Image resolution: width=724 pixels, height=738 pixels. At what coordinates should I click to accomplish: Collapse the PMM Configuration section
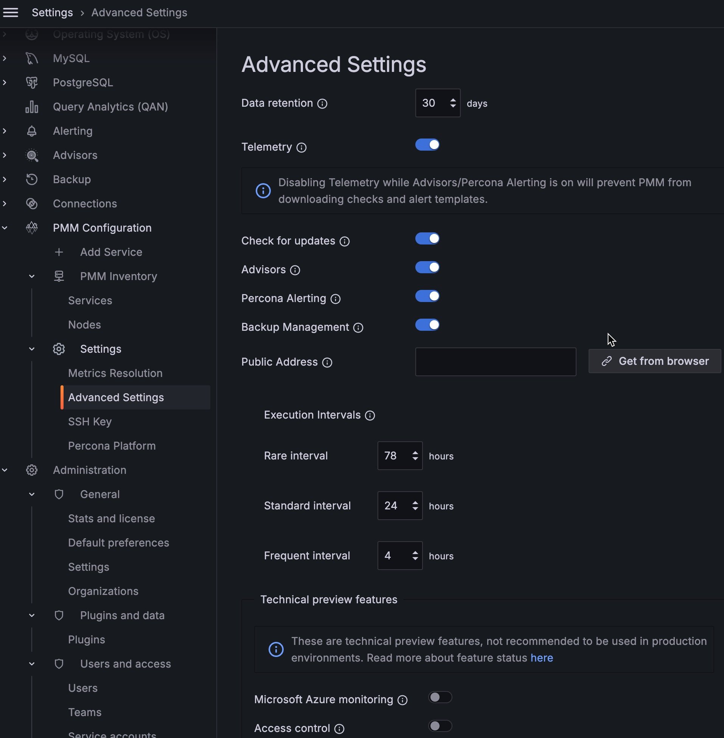pos(5,228)
